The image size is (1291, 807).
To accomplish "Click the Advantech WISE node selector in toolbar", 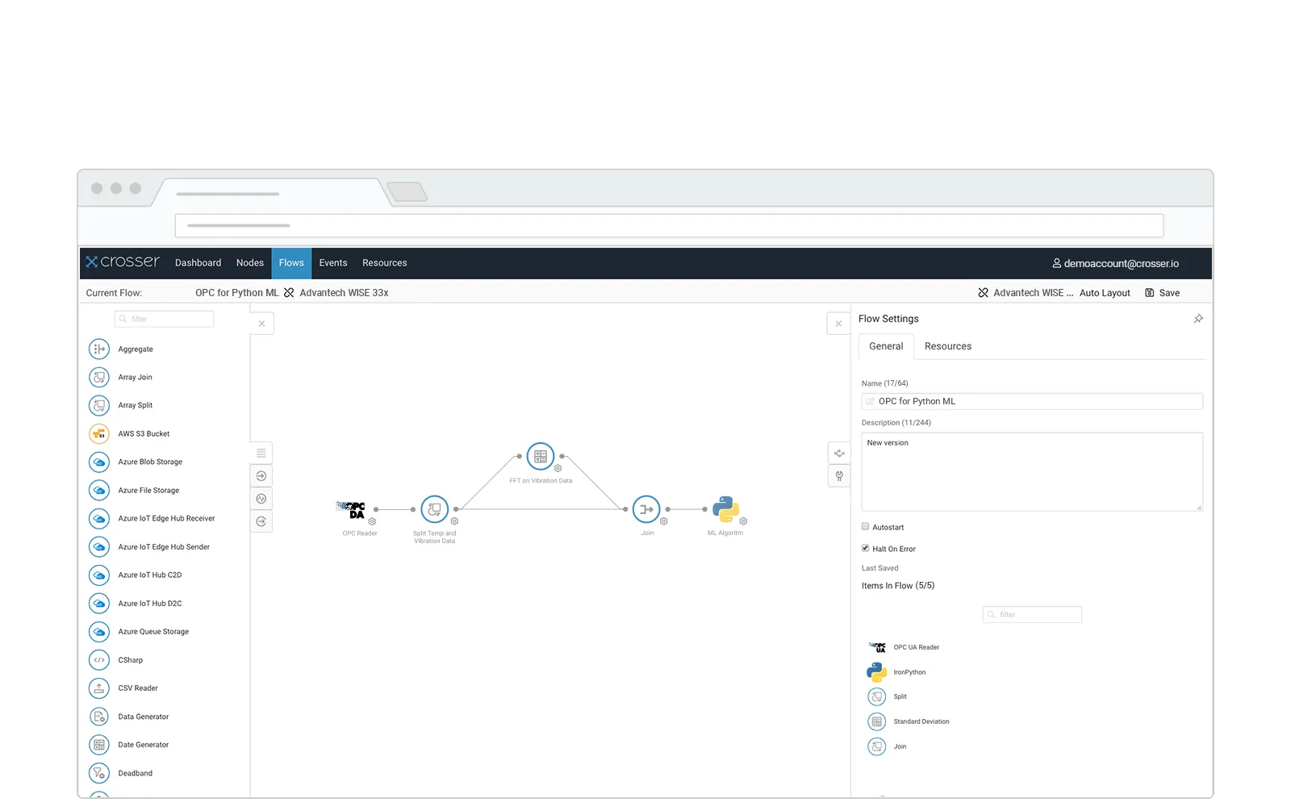I will pos(1026,293).
